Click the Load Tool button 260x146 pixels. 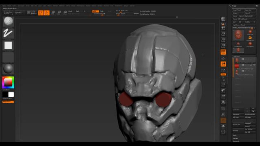tap(238, 10)
